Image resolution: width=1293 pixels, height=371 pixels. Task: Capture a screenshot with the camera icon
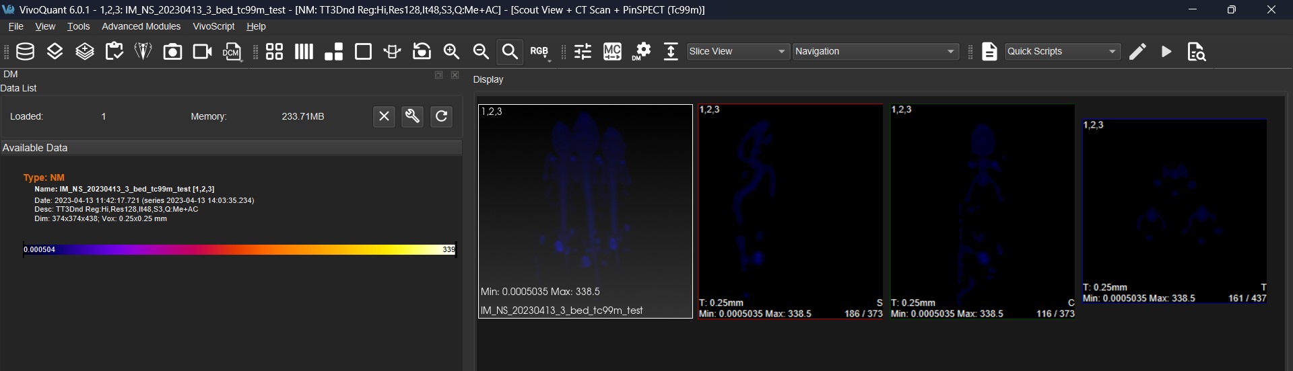[172, 52]
